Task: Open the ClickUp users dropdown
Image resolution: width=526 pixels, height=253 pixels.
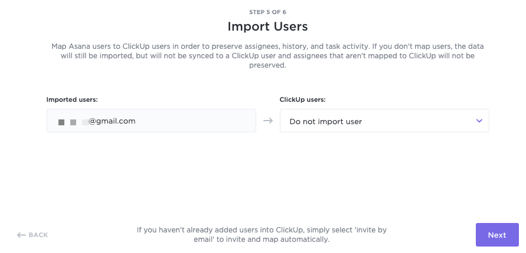Action: coord(384,121)
